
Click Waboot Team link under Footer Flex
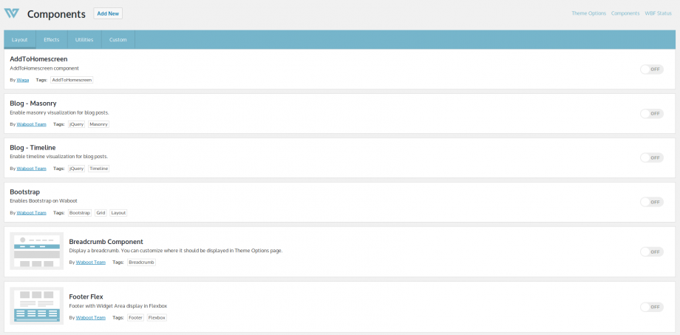(x=91, y=318)
